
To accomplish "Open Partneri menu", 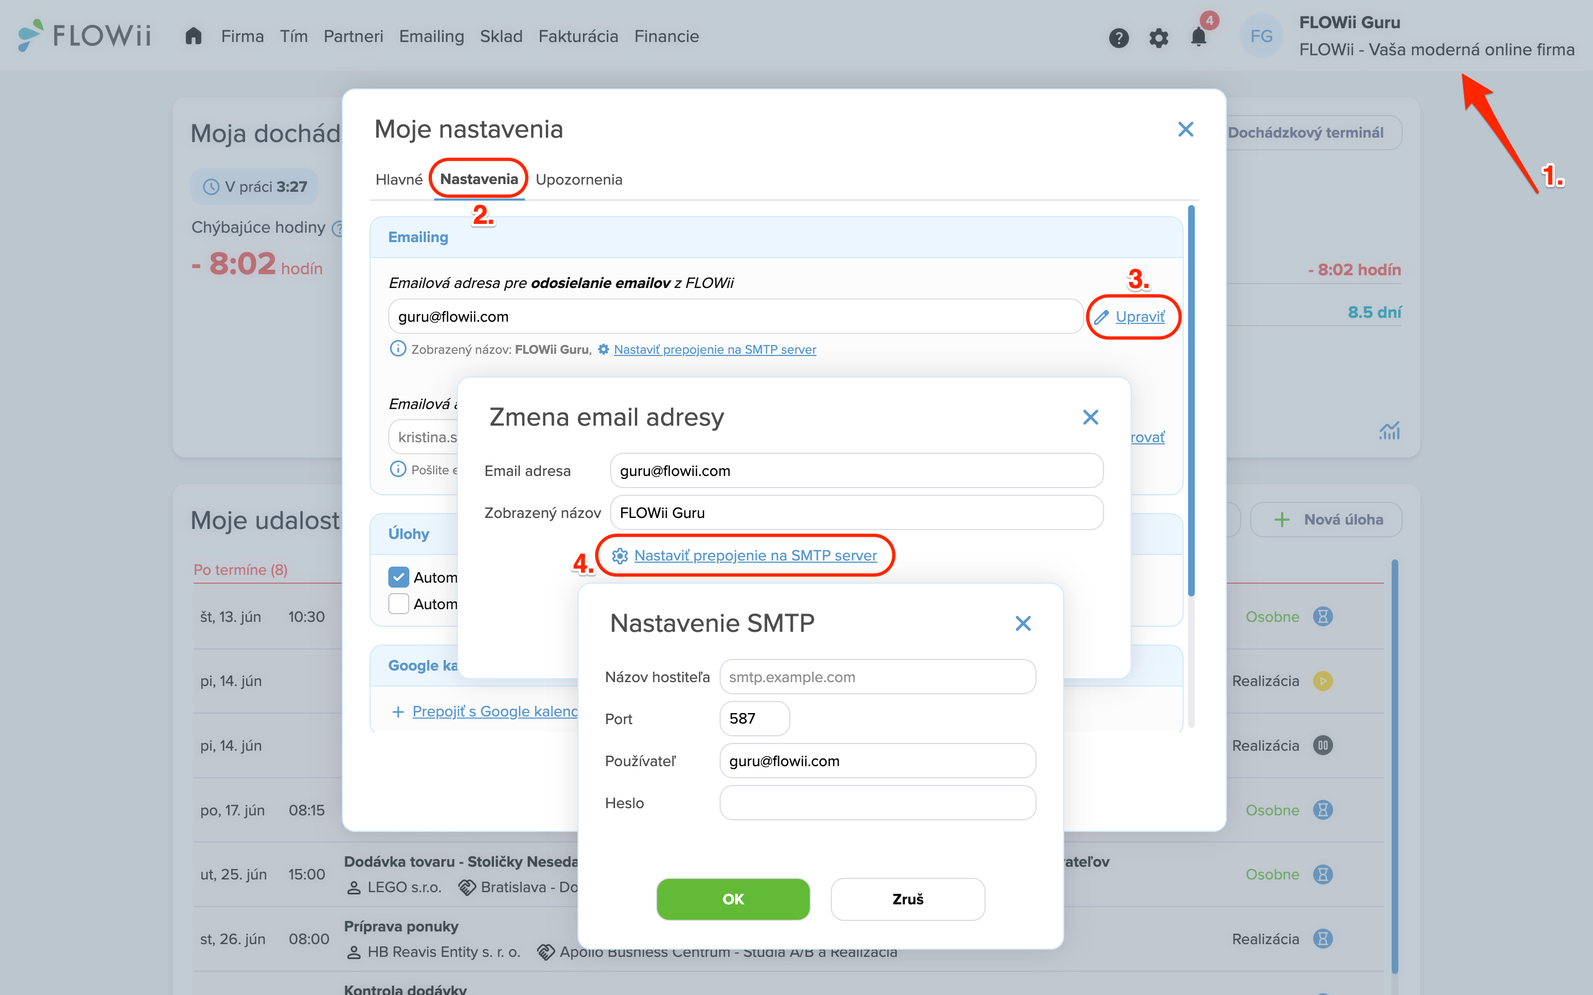I will pos(353,36).
